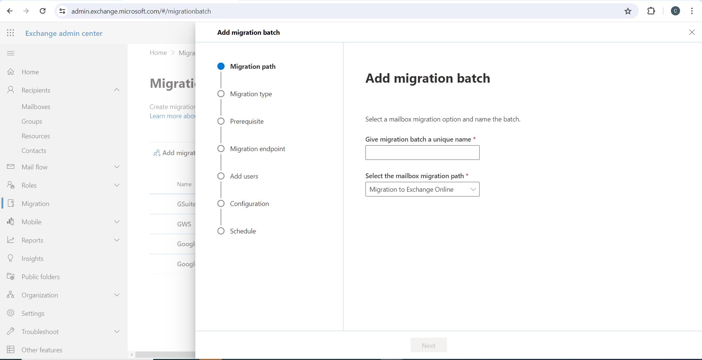Screen dimensions: 702x360
Task: Open Mailboxes under Recipients
Action: [36, 107]
